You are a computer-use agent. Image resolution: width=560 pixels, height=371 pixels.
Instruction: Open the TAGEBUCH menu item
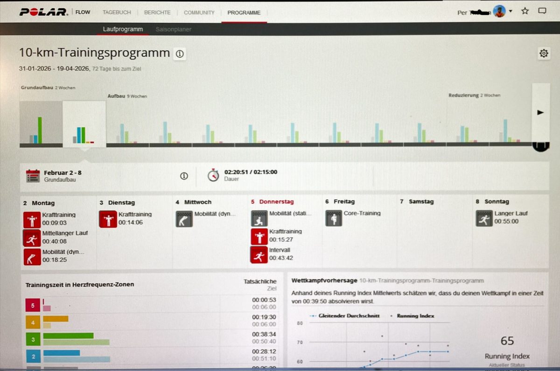[x=117, y=13]
